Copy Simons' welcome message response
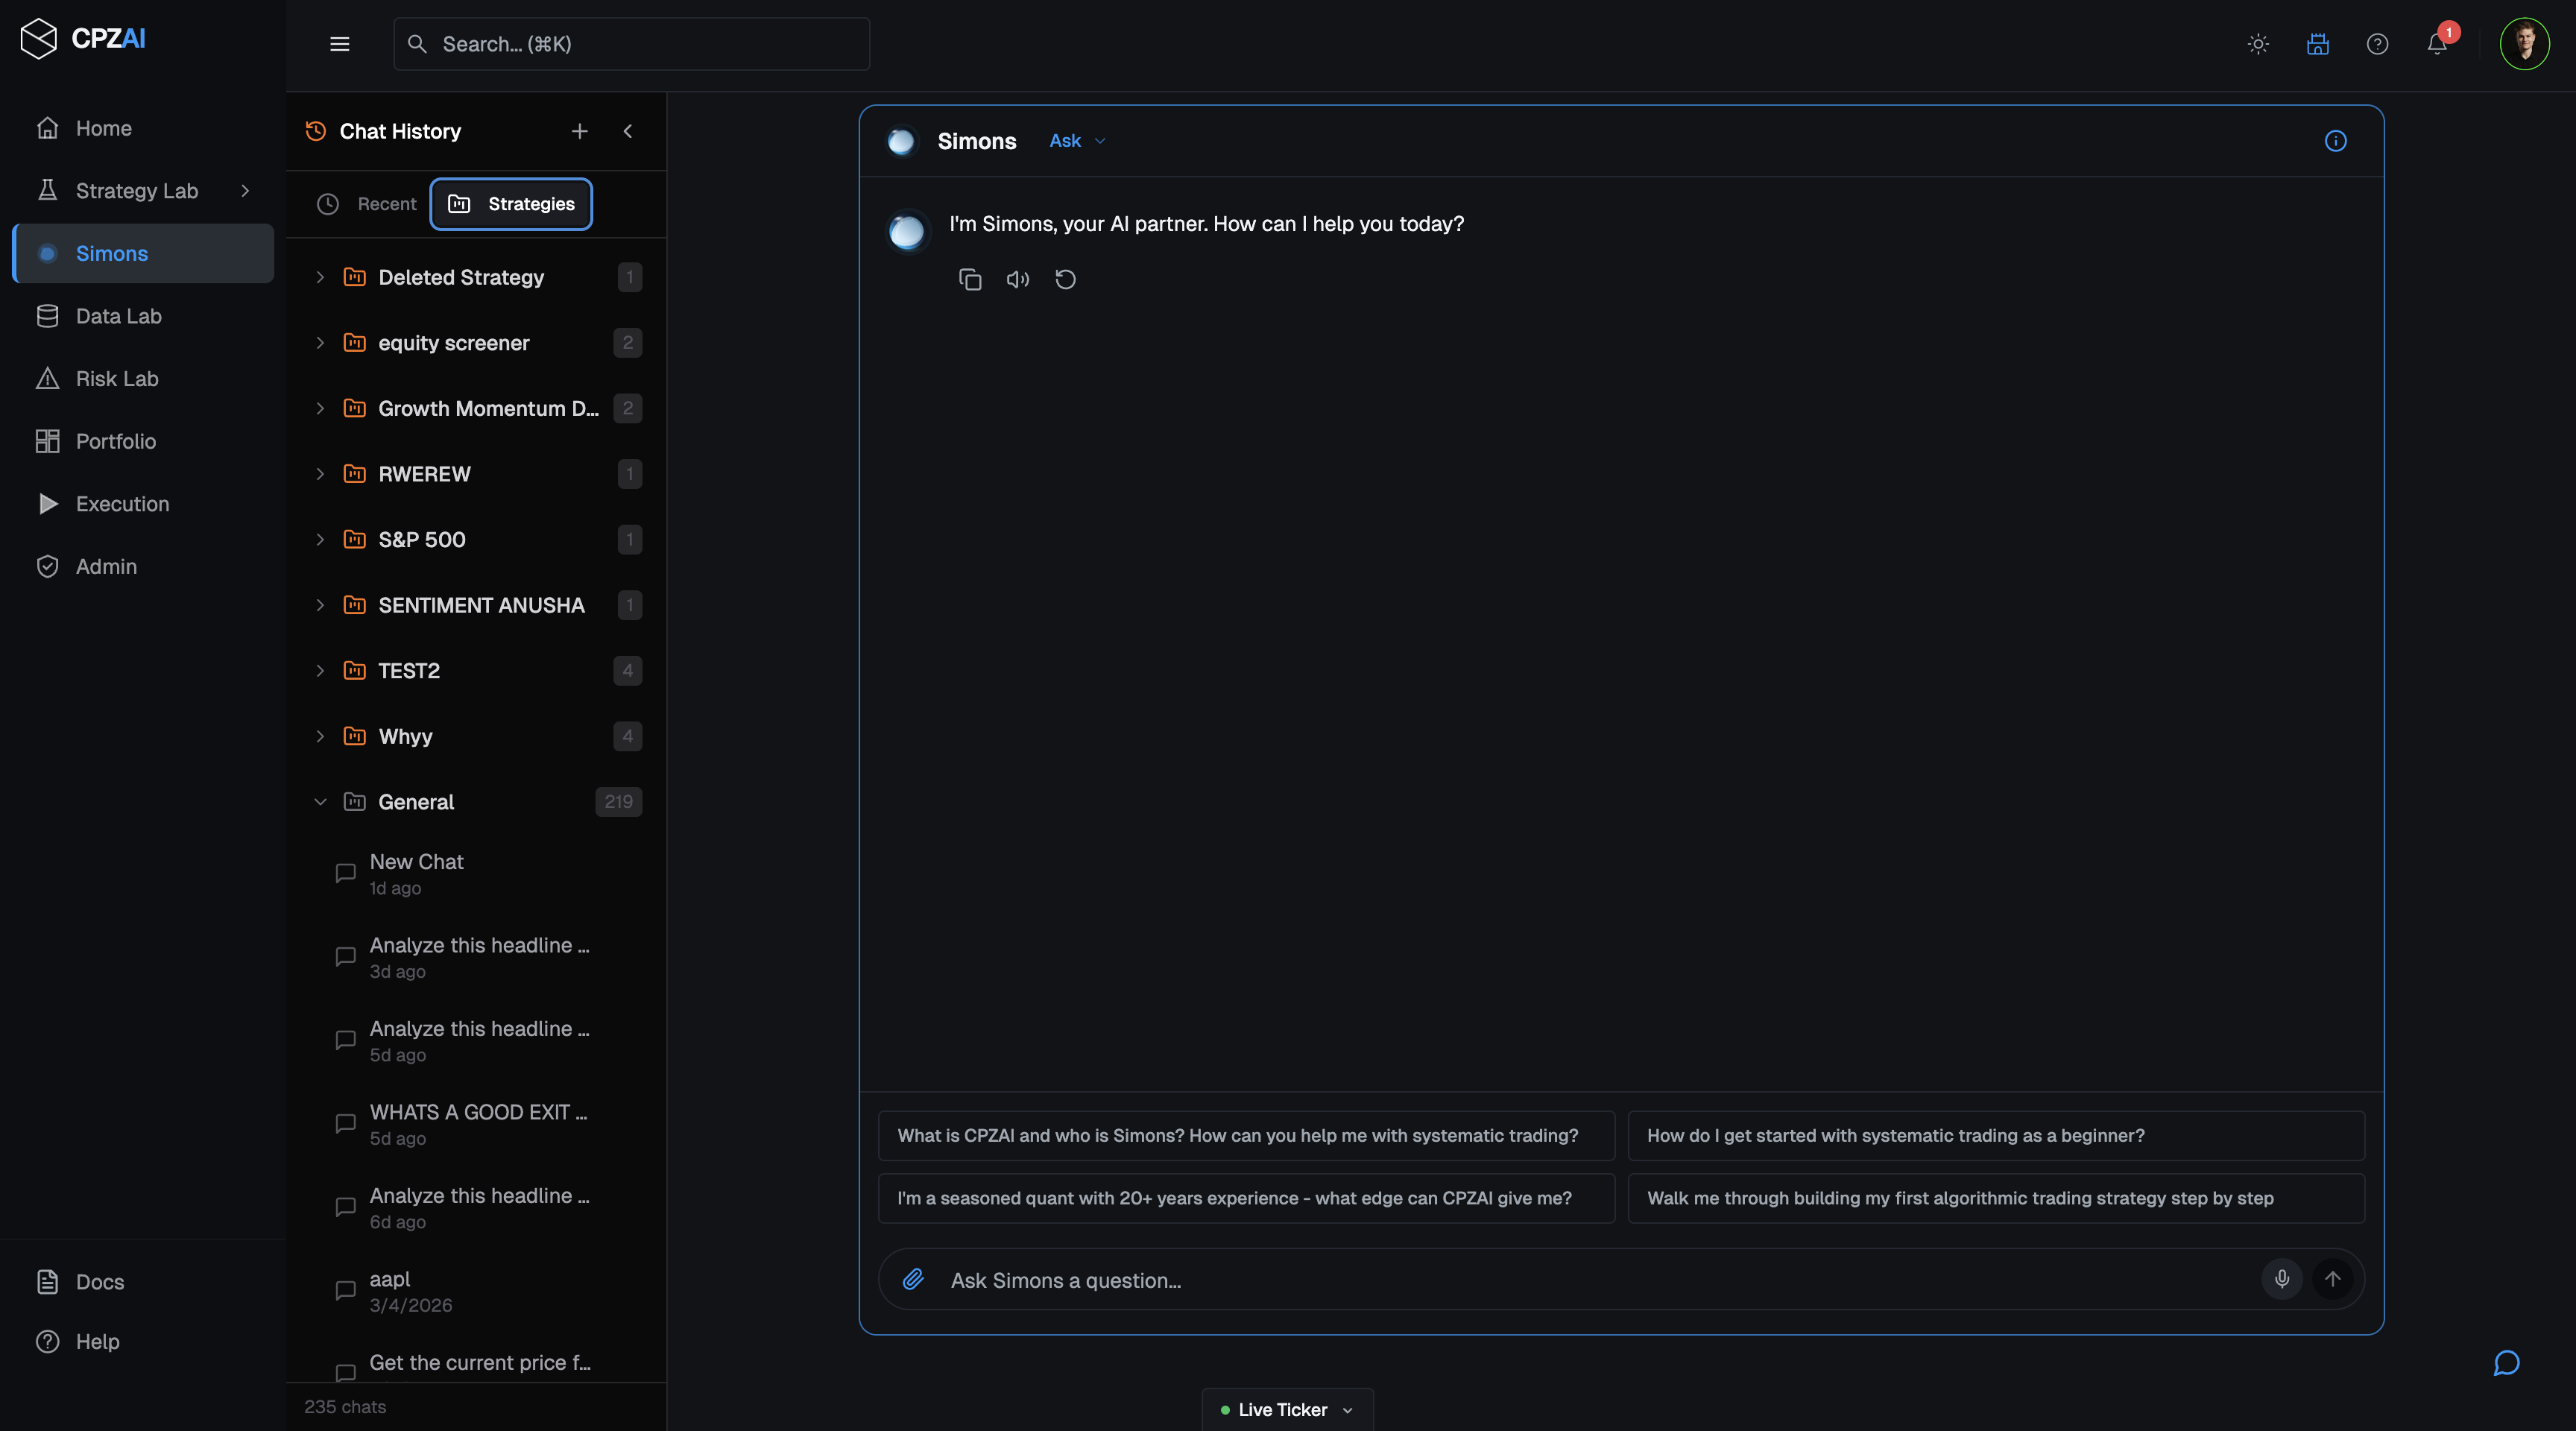 pyautogui.click(x=969, y=279)
